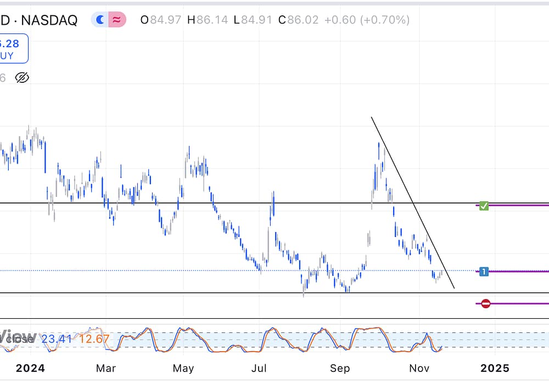The width and height of the screenshot is (549, 384).
Task: Select the red stop-loss marker
Action: coord(485,303)
